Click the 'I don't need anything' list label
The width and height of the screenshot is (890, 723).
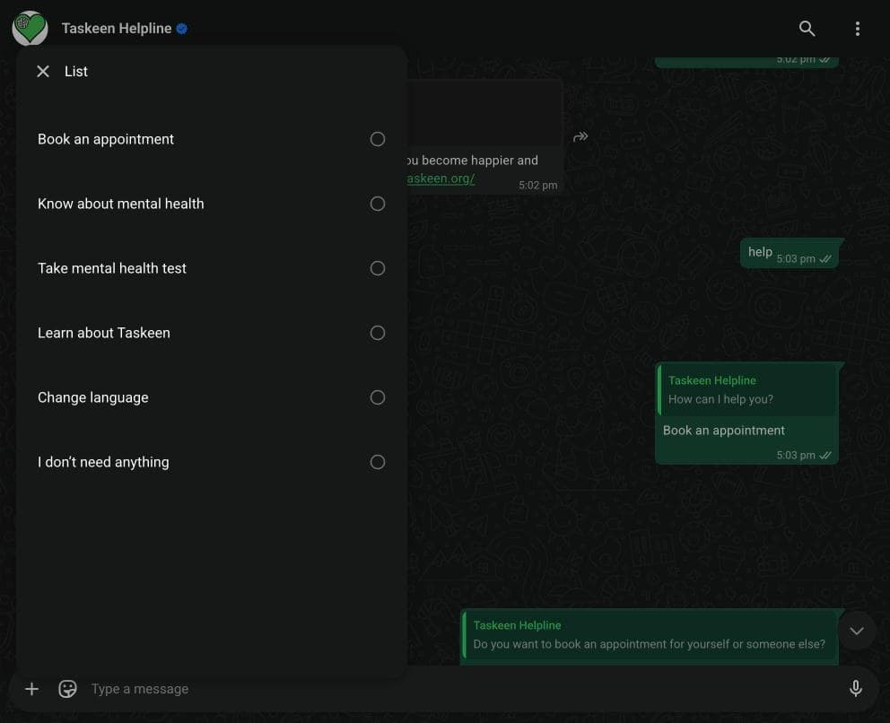pos(103,463)
